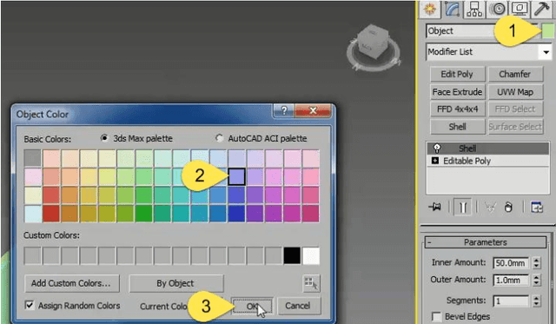Pick the light pink swatch in first column
The height and width of the screenshot is (324, 556).
(x=33, y=176)
